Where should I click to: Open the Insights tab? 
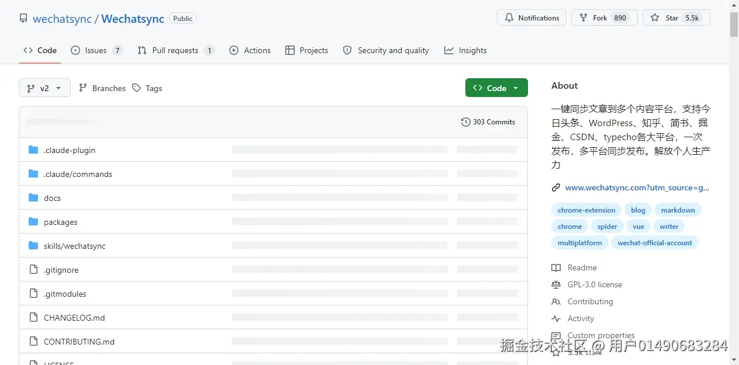(465, 50)
